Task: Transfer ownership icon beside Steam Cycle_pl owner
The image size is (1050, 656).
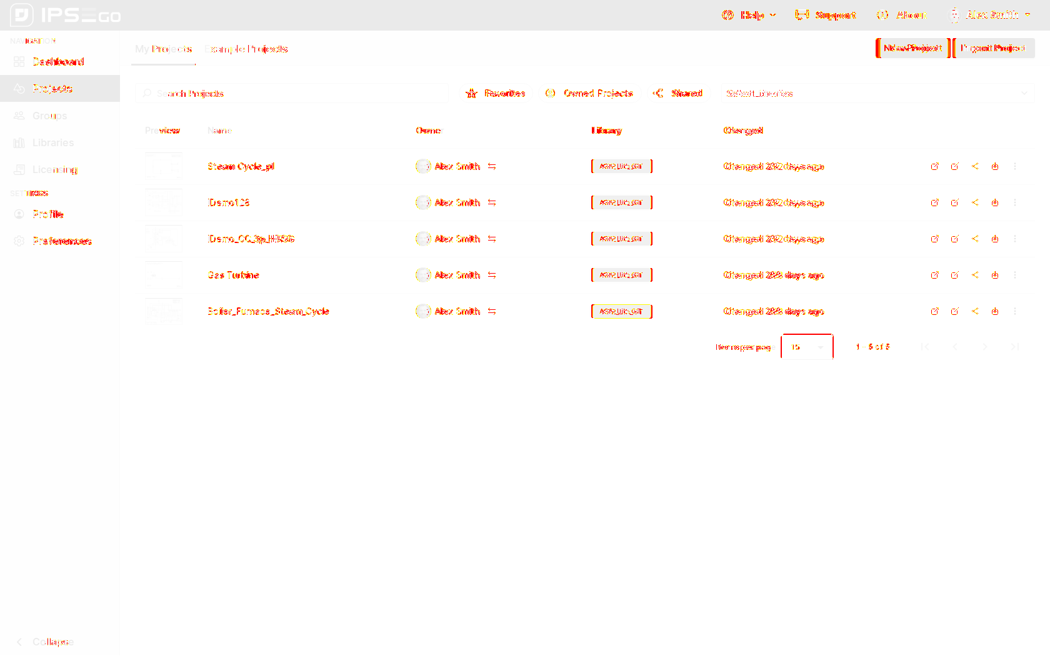Action: 492,166
